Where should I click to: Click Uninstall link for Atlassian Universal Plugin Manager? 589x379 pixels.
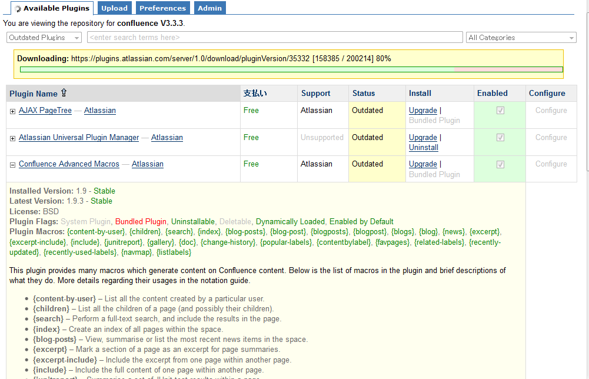point(423,148)
